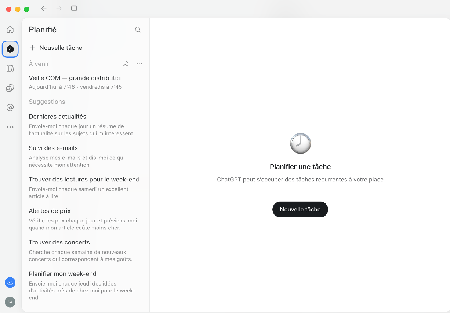Click the Envoie-moi chaque jour un résumé description
This screenshot has height=313, width=450.
click(82, 130)
